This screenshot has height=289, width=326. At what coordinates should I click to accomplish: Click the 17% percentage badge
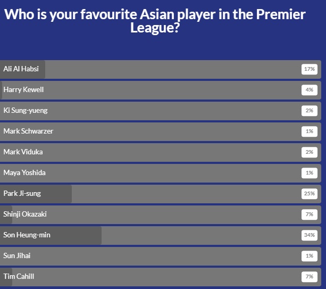click(x=309, y=69)
